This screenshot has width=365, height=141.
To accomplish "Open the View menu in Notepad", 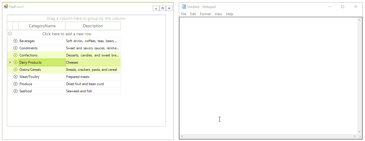I will coord(218,14).
